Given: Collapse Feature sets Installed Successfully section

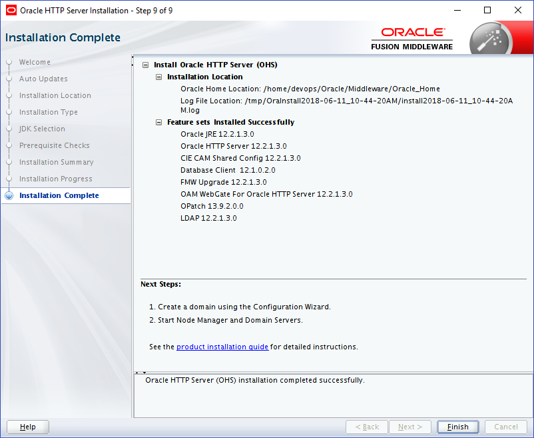Looking at the screenshot, I should click(x=158, y=123).
